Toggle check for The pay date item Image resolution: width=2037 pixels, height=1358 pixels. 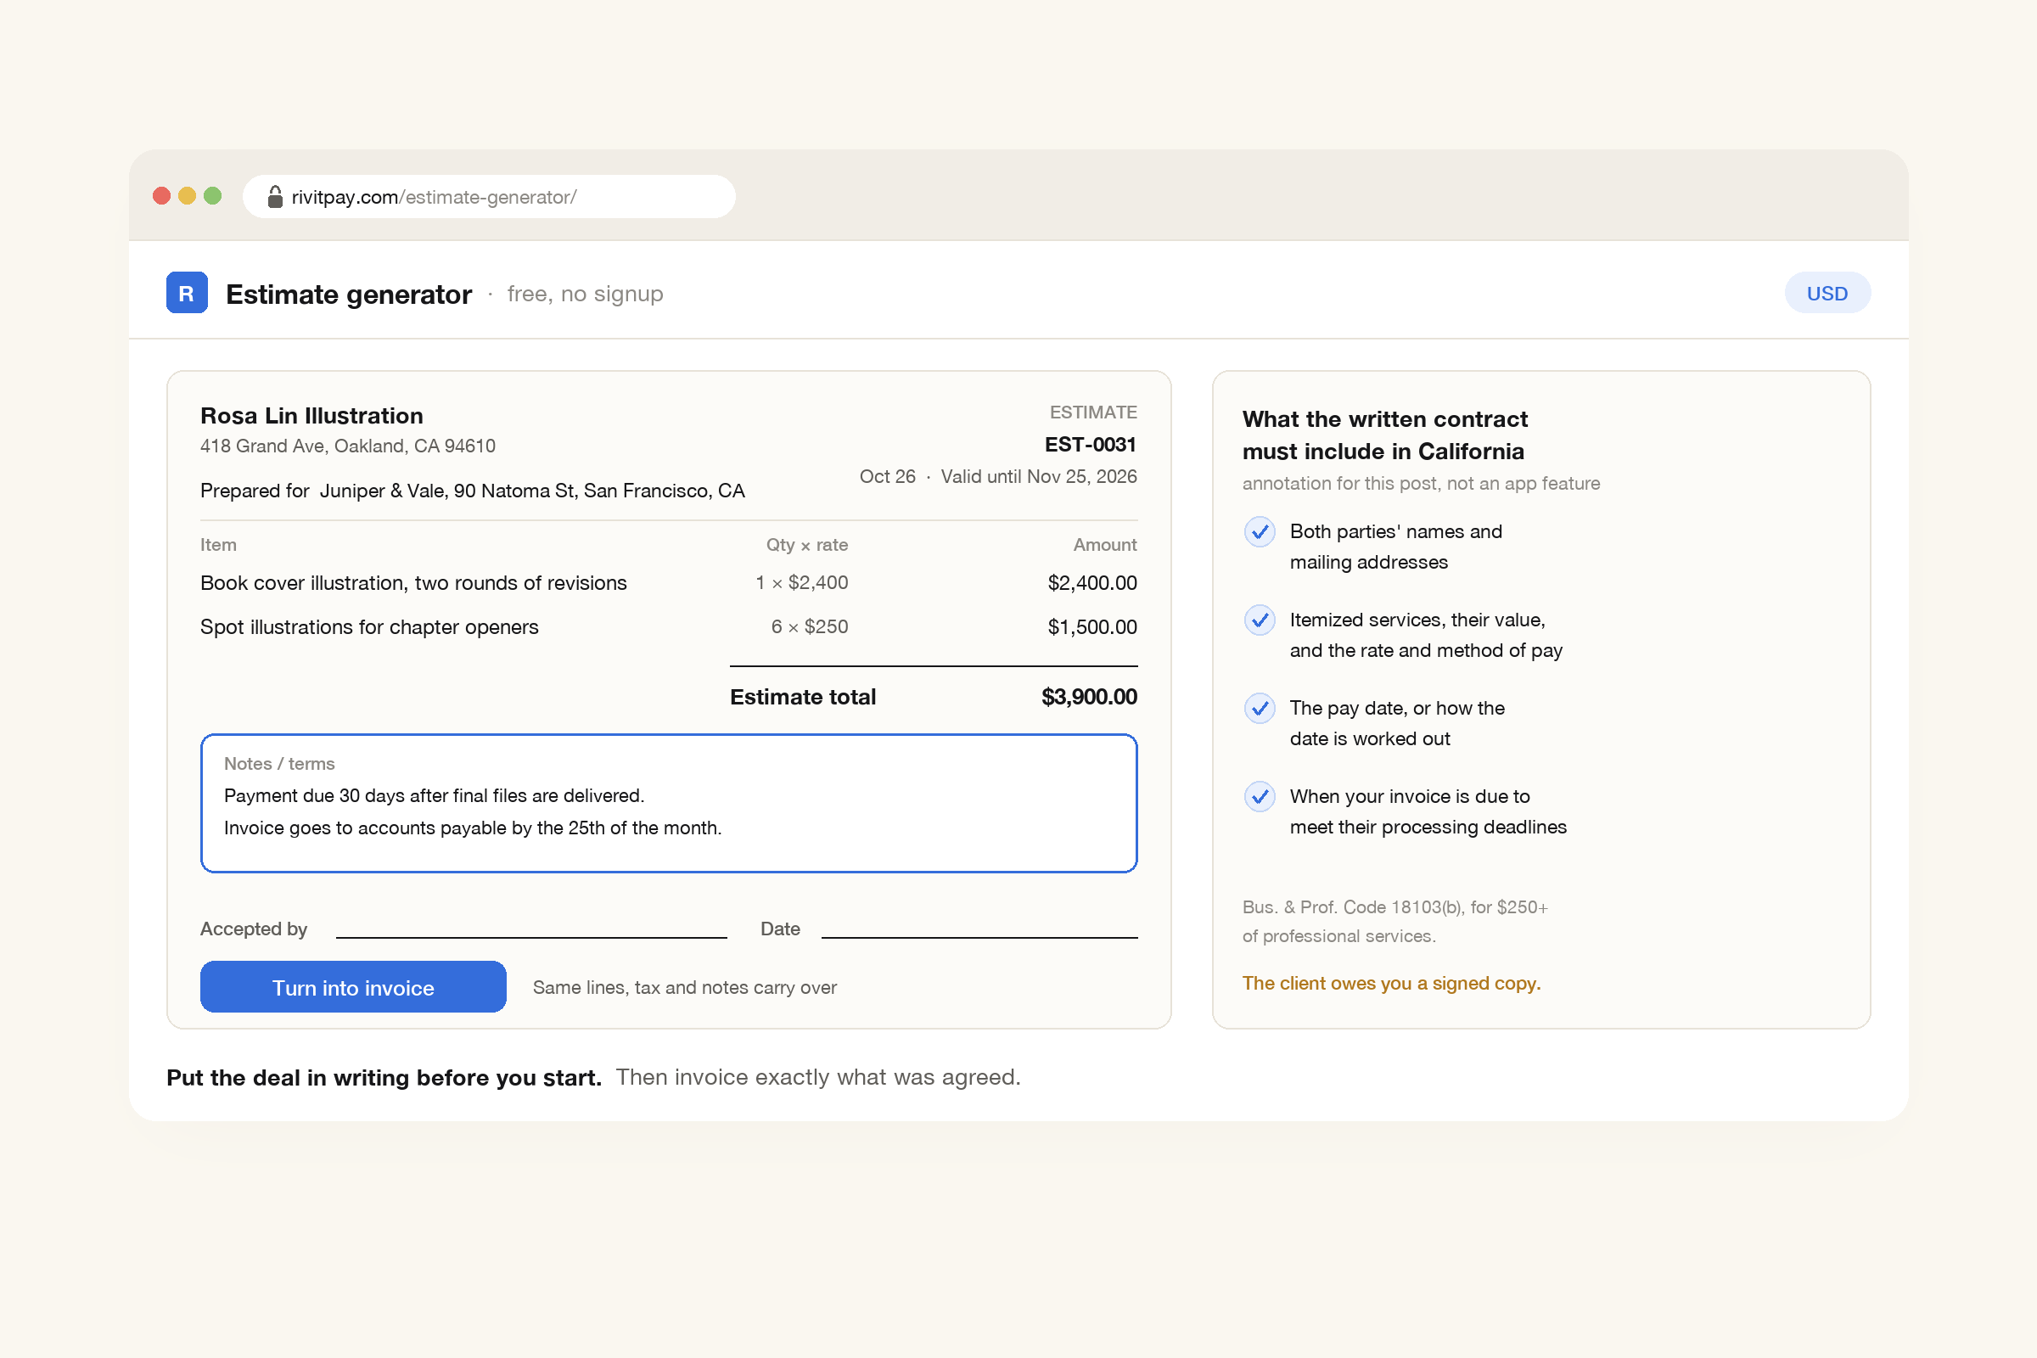[x=1260, y=708]
